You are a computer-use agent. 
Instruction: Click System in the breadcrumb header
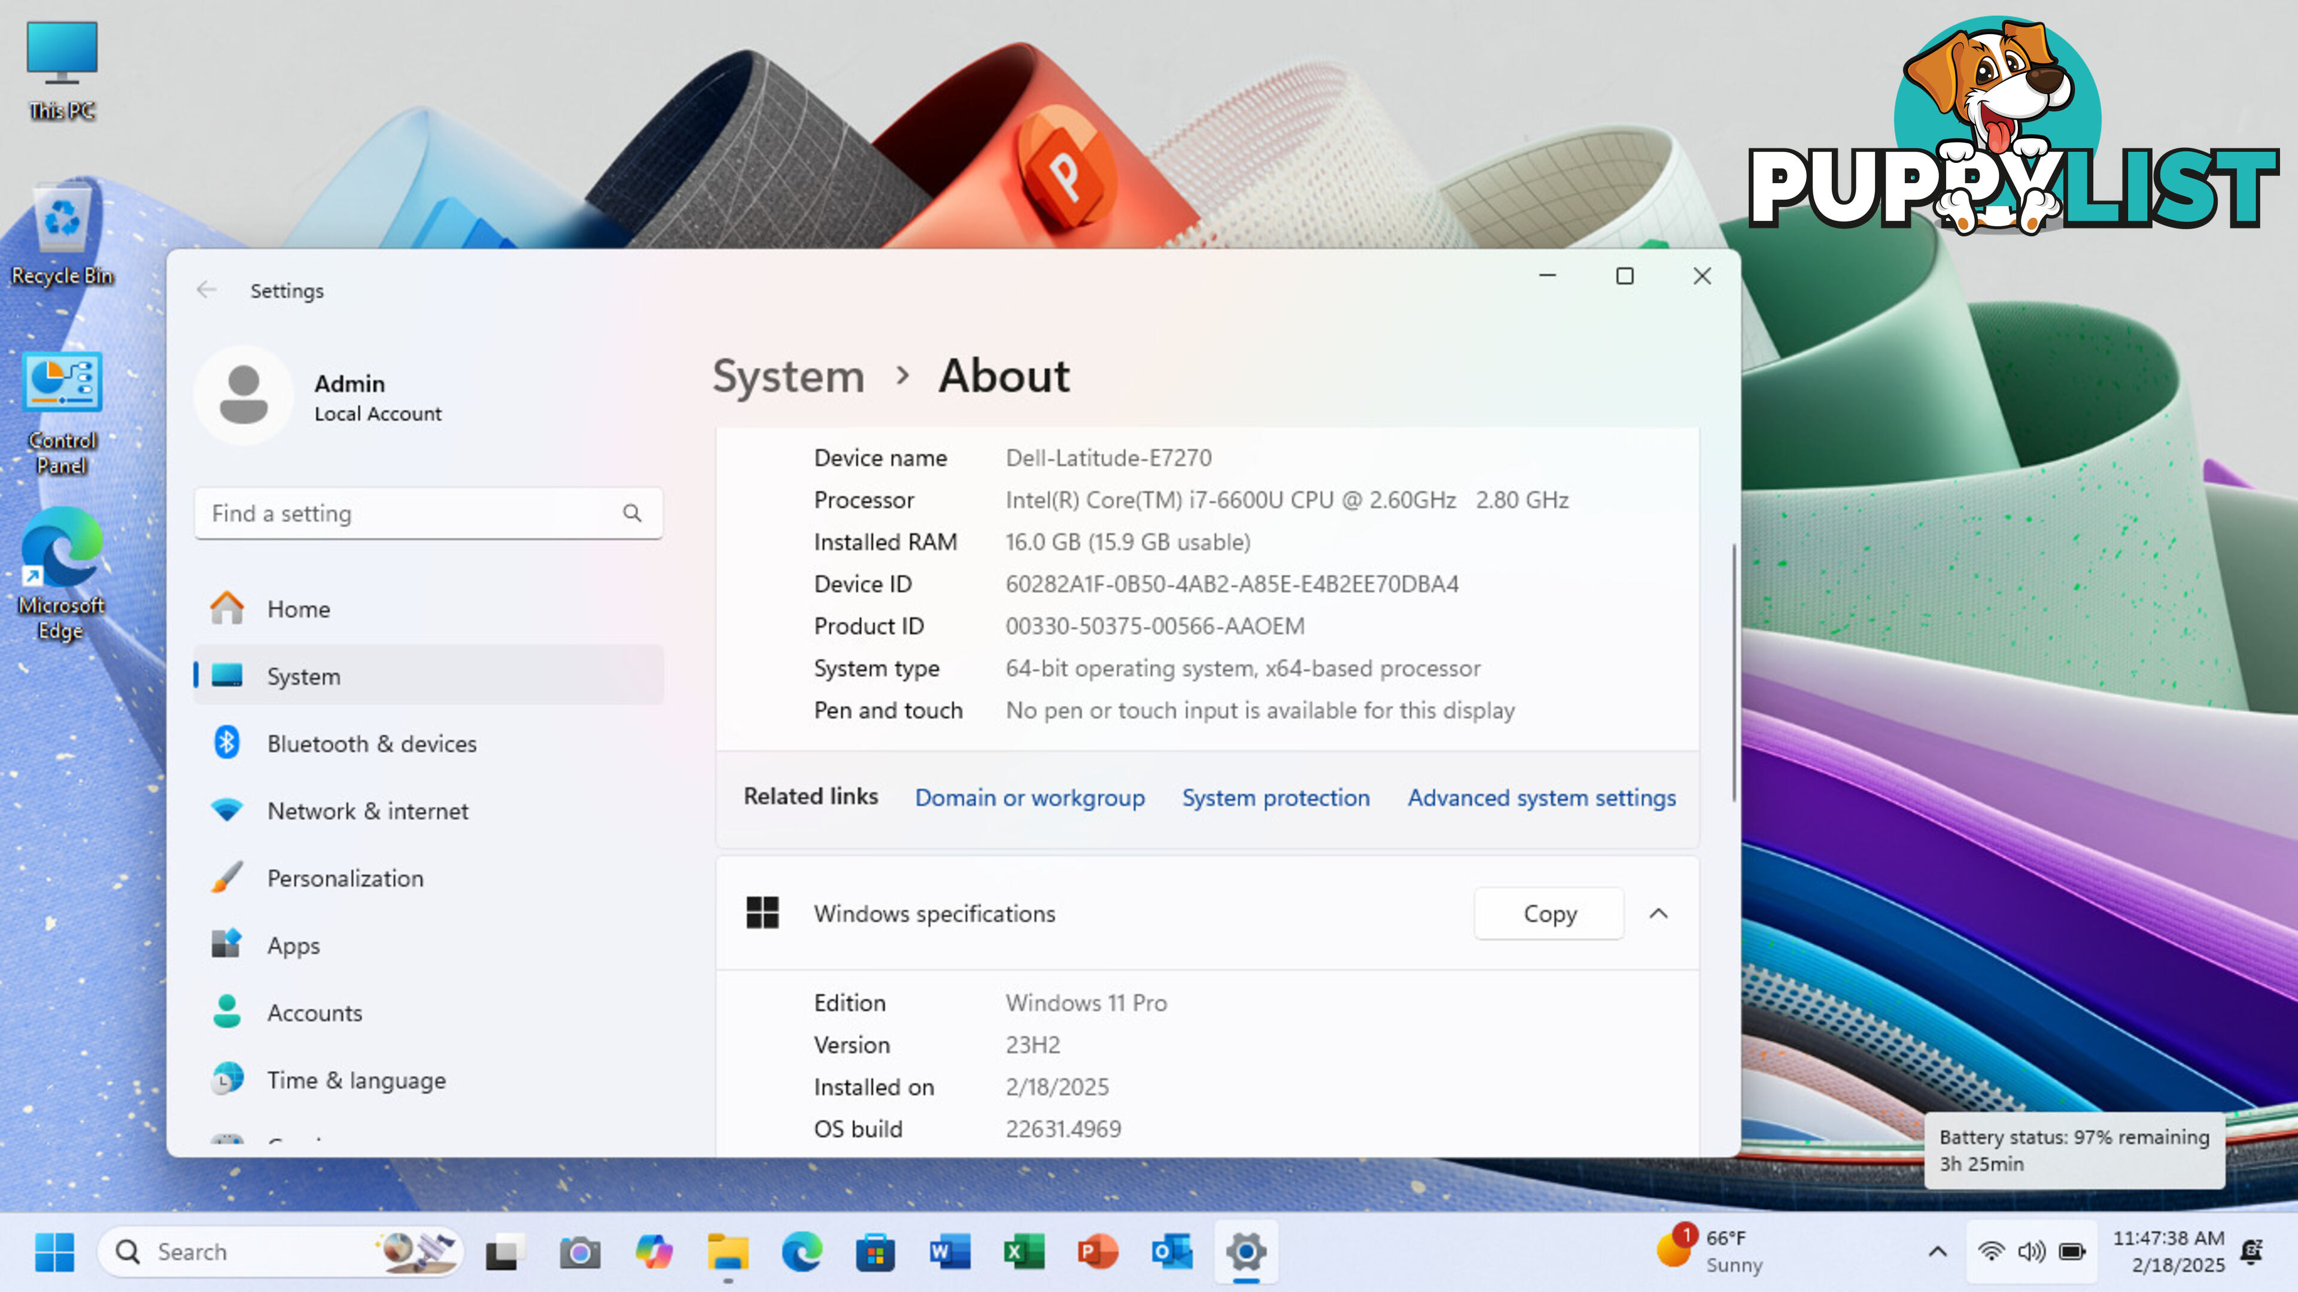pos(789,376)
